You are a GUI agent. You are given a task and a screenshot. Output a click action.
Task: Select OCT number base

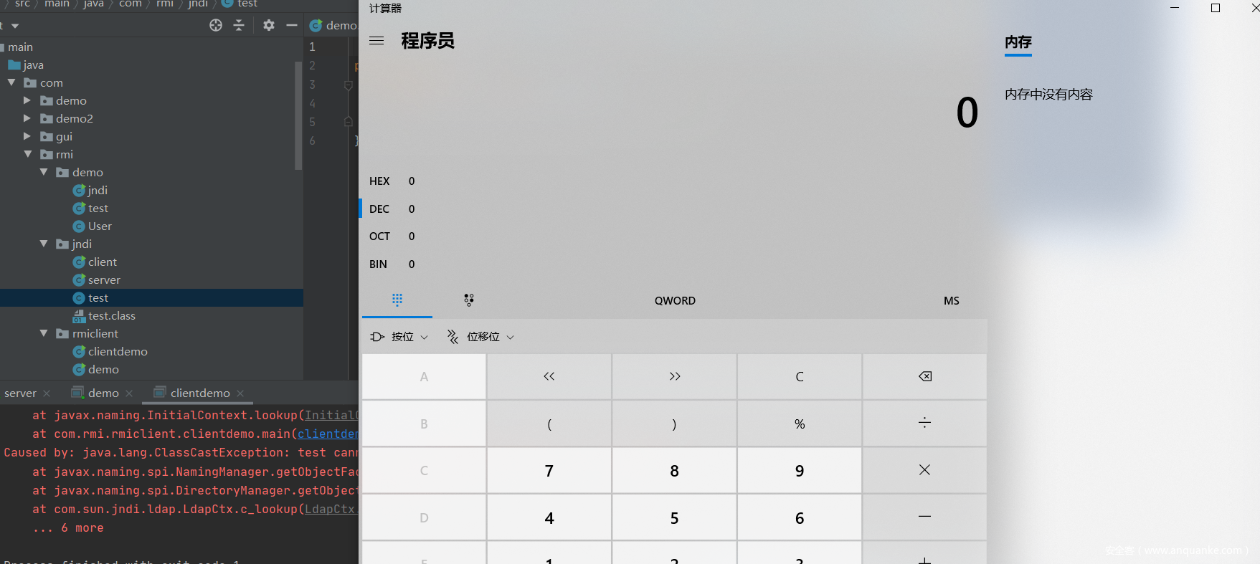(x=392, y=236)
